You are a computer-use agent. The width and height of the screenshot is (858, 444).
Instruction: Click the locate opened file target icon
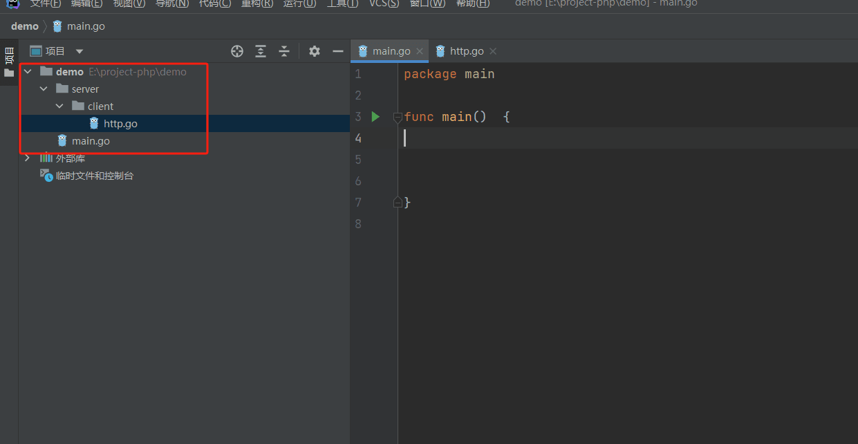pyautogui.click(x=237, y=51)
